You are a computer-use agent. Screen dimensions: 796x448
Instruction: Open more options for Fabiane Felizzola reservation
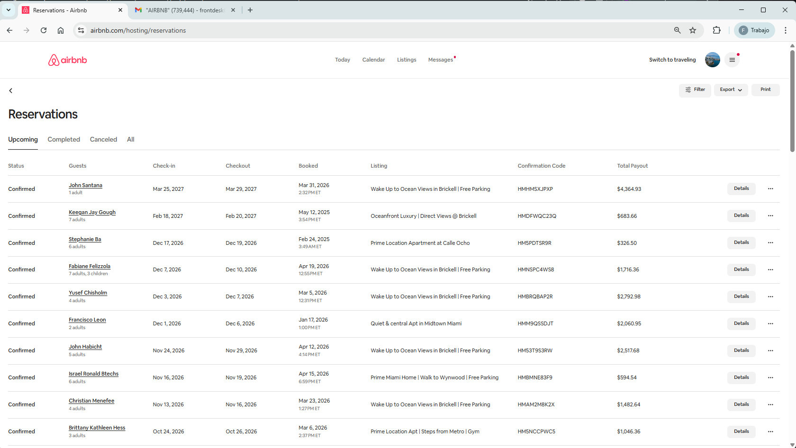pyautogui.click(x=770, y=269)
